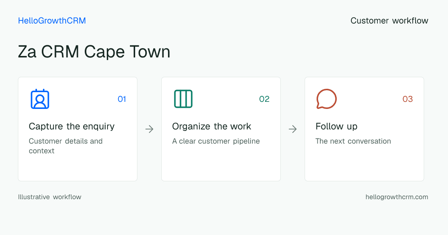This screenshot has height=235, width=448.
Task: Select the "Customer workflow" label
Action: [x=389, y=21]
